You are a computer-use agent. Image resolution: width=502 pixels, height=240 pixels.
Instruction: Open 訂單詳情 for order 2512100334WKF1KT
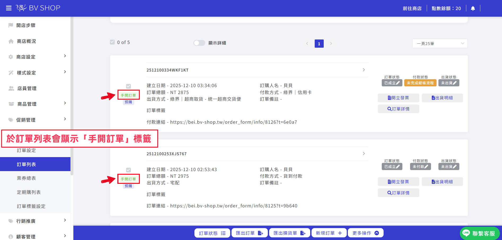coord(398,109)
